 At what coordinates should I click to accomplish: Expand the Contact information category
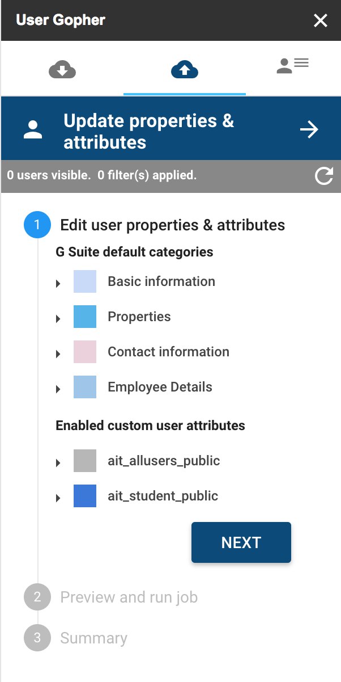pos(58,353)
